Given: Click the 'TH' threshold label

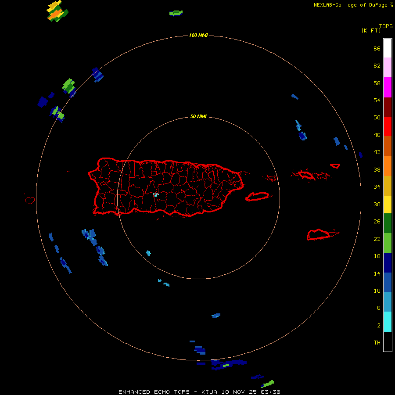Looking at the screenshot, I should 377,342.
